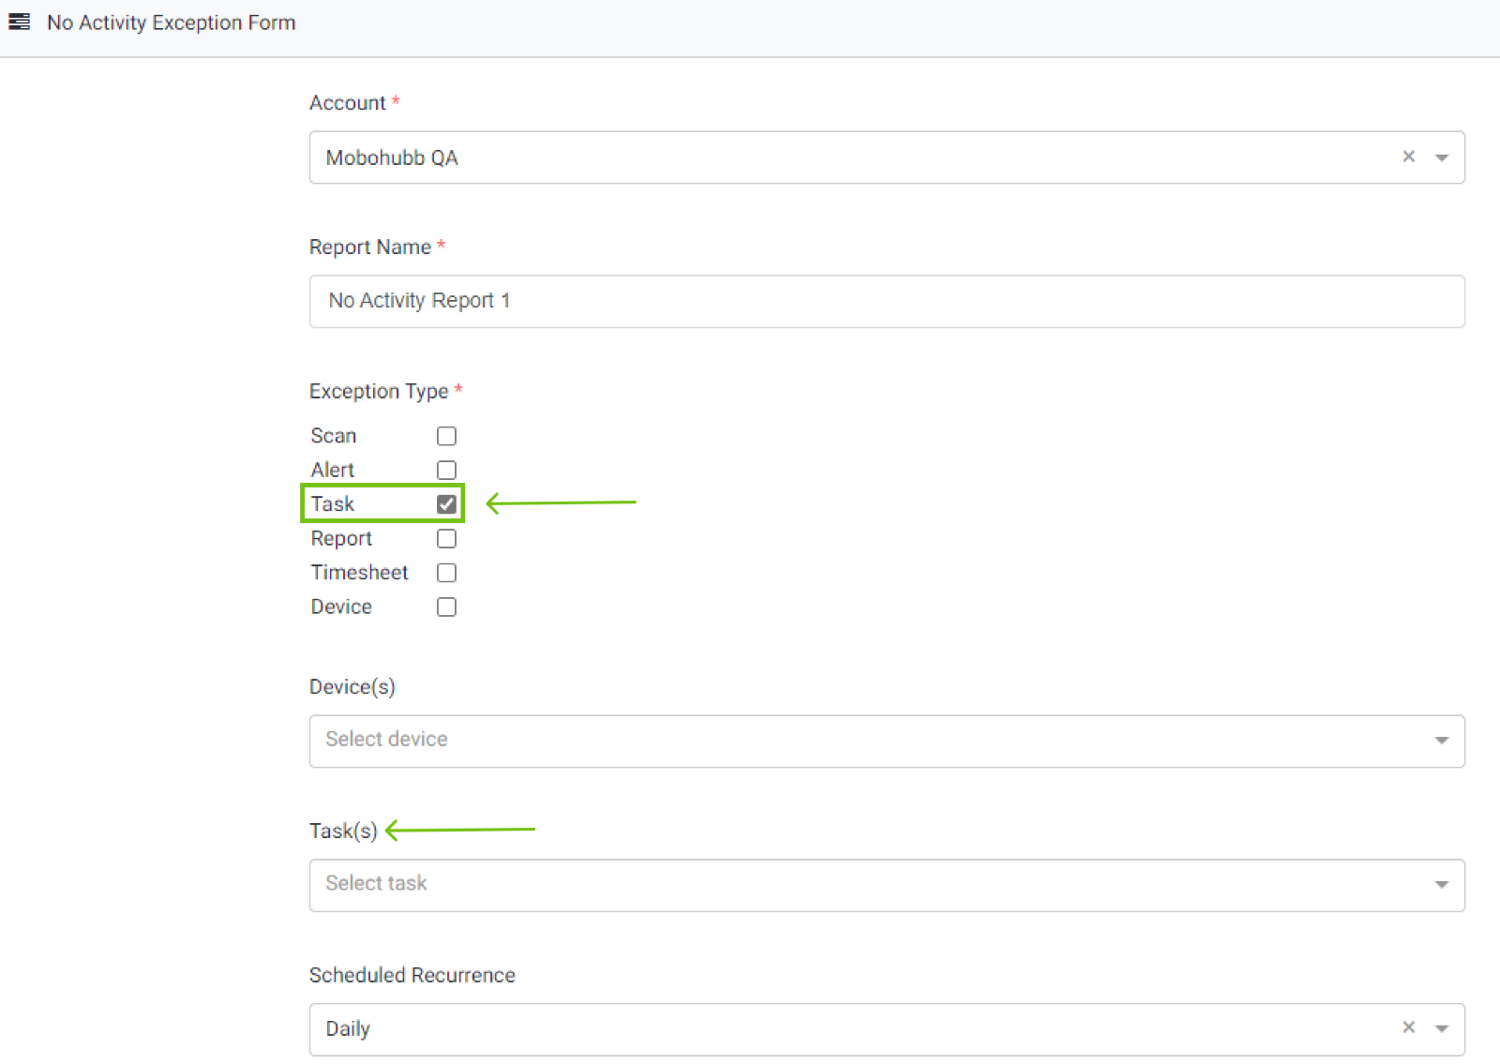This screenshot has height=1064, width=1500.
Task: Click the Report Name input field
Action: 886,301
